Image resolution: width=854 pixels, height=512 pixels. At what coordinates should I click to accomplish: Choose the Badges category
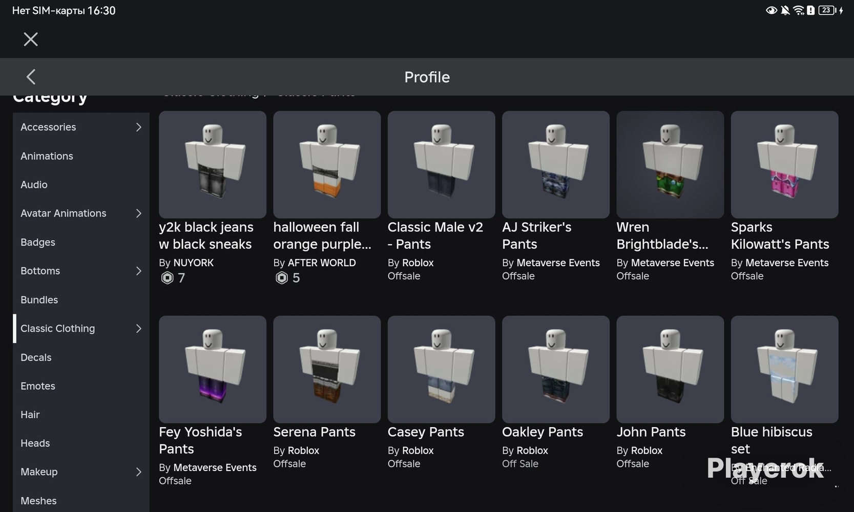click(x=81, y=242)
